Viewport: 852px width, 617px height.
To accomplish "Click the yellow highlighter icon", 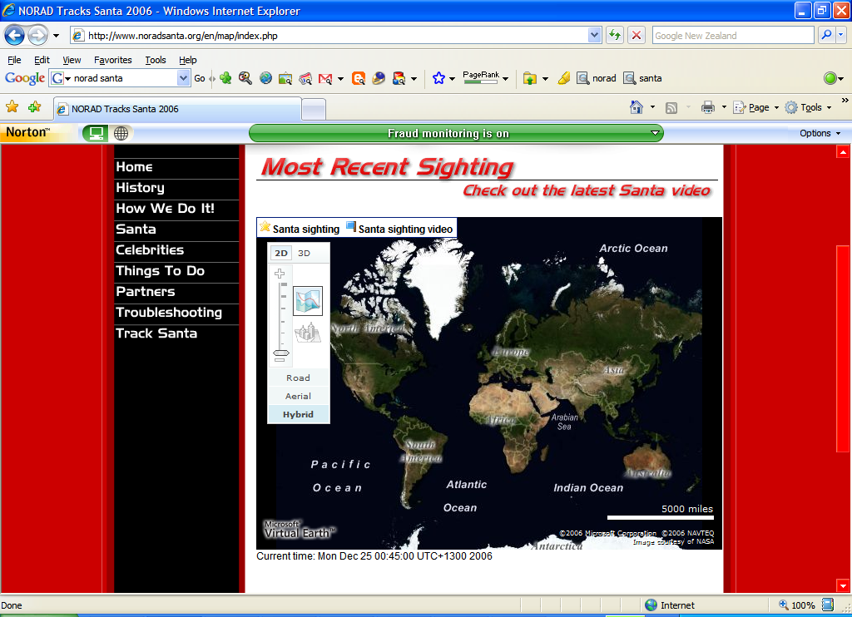I will point(564,78).
